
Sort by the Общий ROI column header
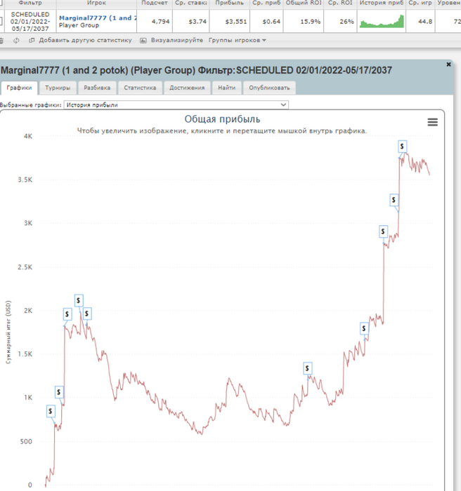click(304, 3)
